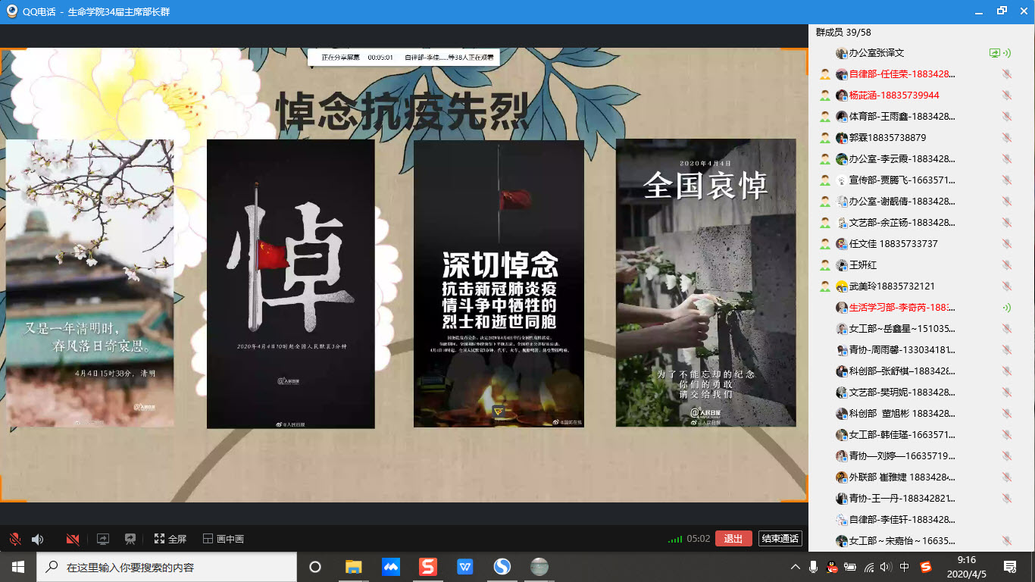
Task: Click the call duration 05:02
Action: point(699,540)
